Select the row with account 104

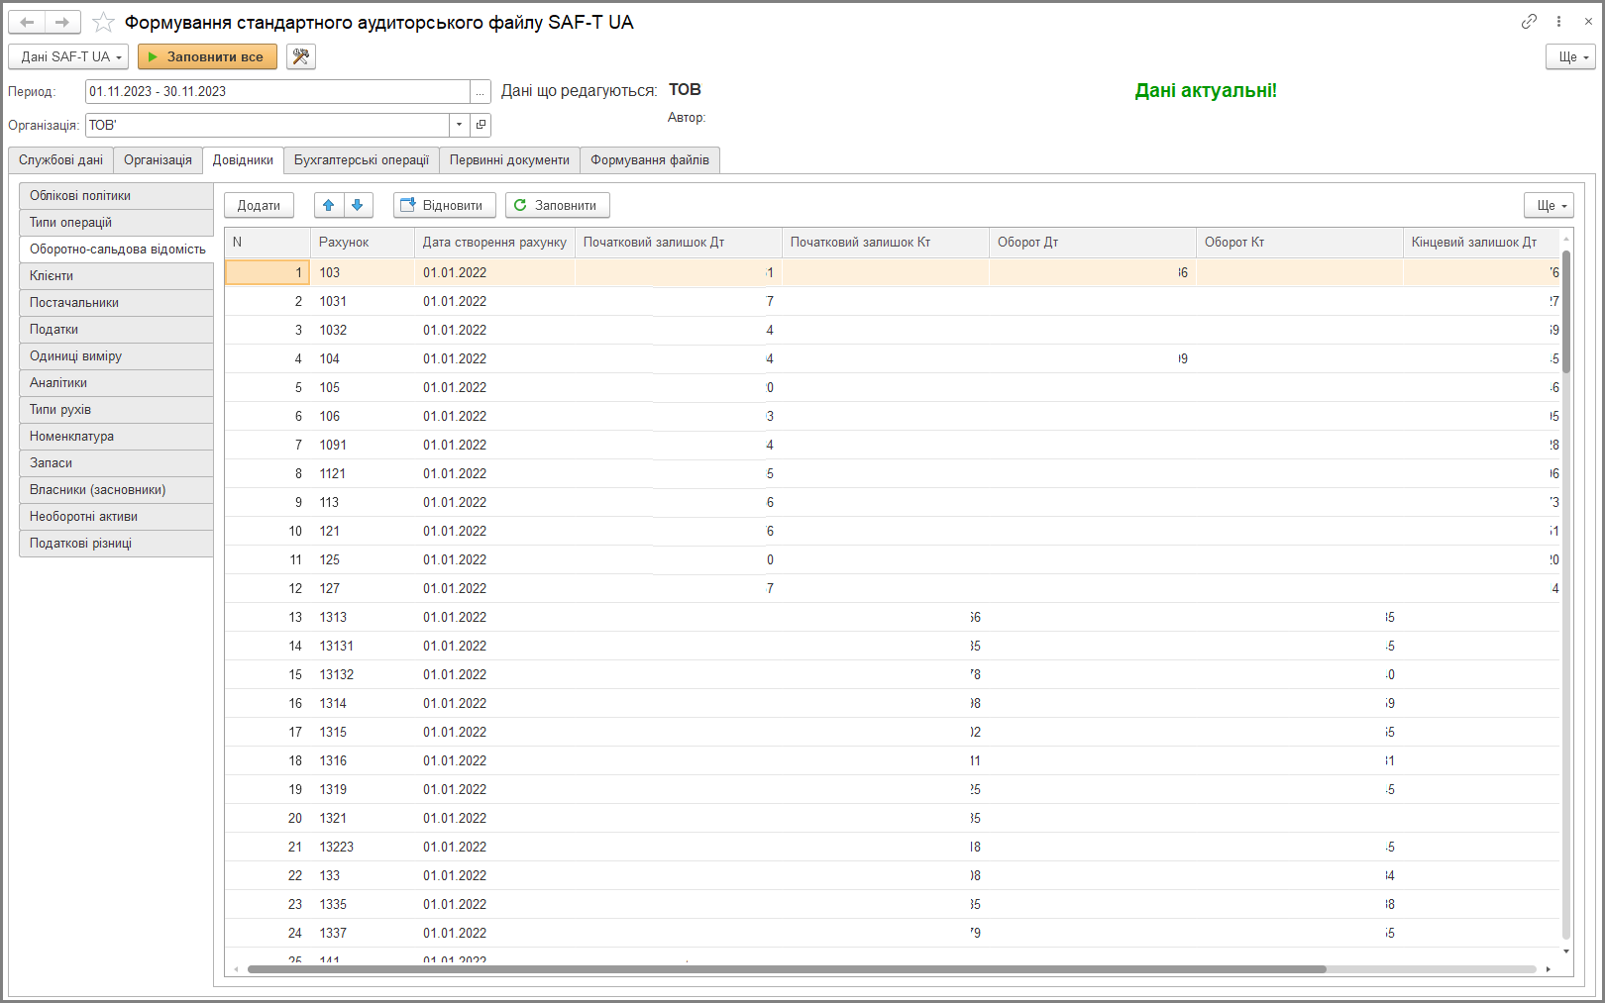(x=892, y=358)
